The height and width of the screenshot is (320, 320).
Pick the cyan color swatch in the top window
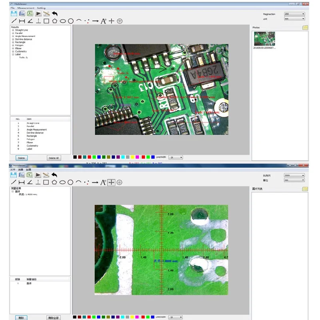coord(123,157)
